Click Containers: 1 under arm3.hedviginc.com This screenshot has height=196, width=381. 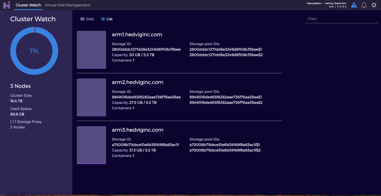123,156
